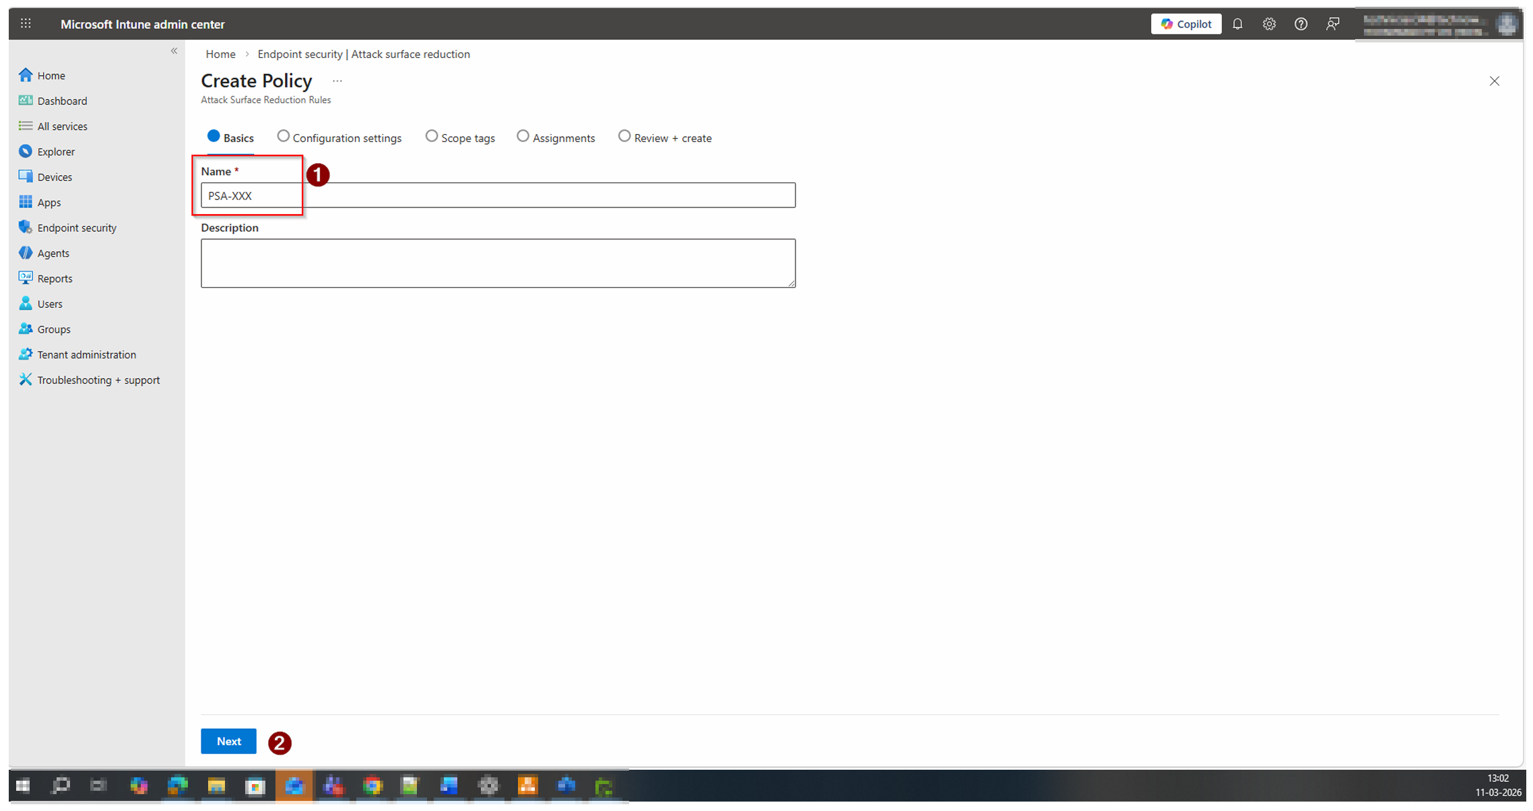Open the account profile avatar
Image resolution: width=1533 pixels, height=811 pixels.
pos(1507,24)
